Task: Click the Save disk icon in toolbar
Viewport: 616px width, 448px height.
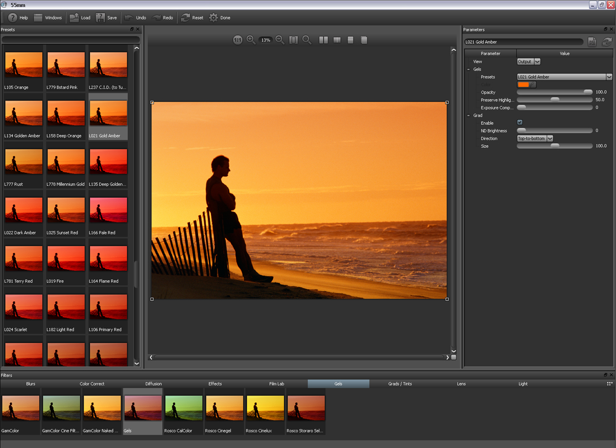Action: [x=101, y=17]
